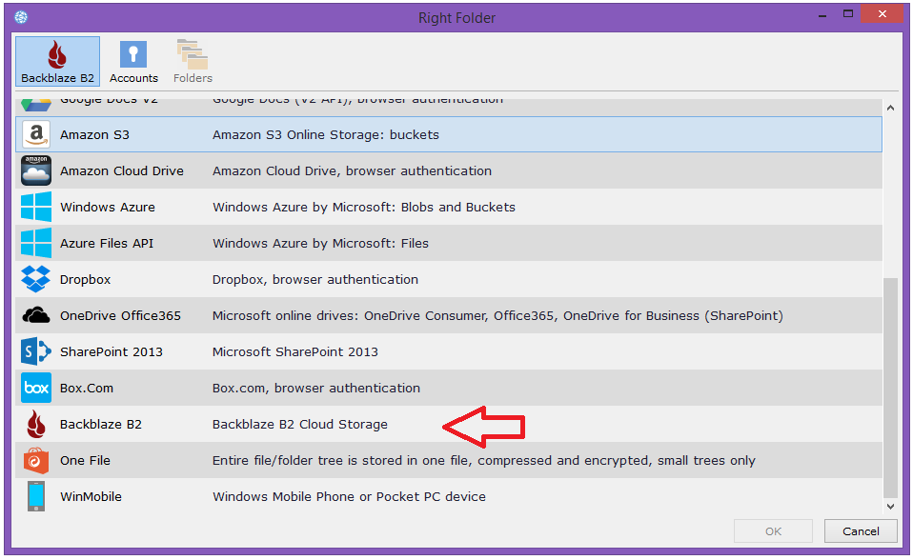Click the OneDrive Office365 cloud icon

(x=36, y=316)
